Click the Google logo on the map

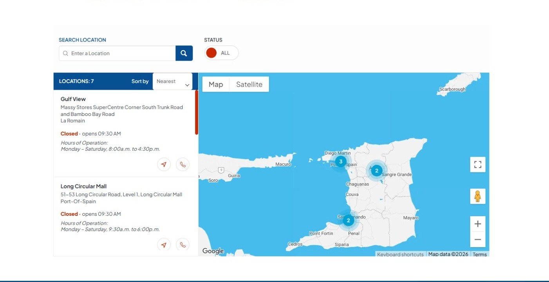[213, 251]
